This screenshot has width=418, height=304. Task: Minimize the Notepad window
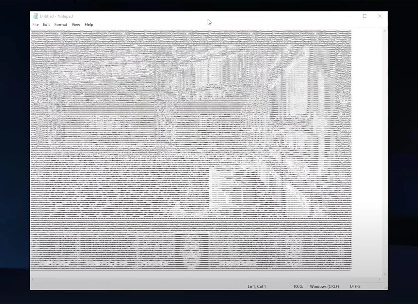tap(349, 16)
